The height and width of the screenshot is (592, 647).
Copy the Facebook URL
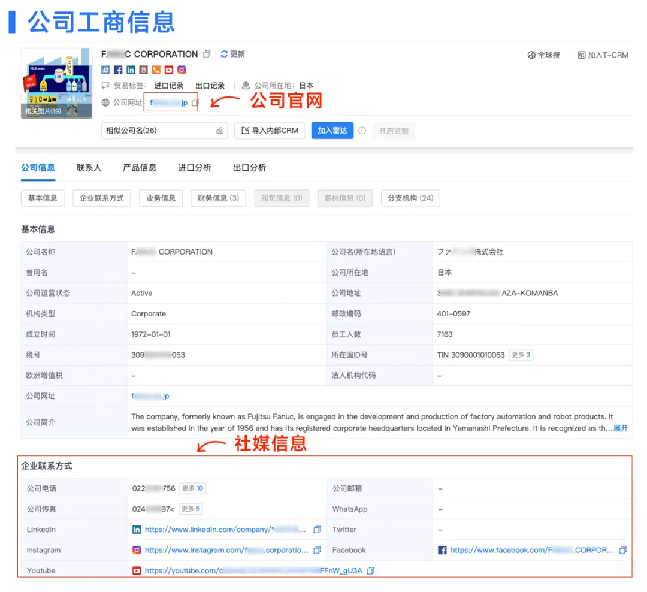(623, 550)
